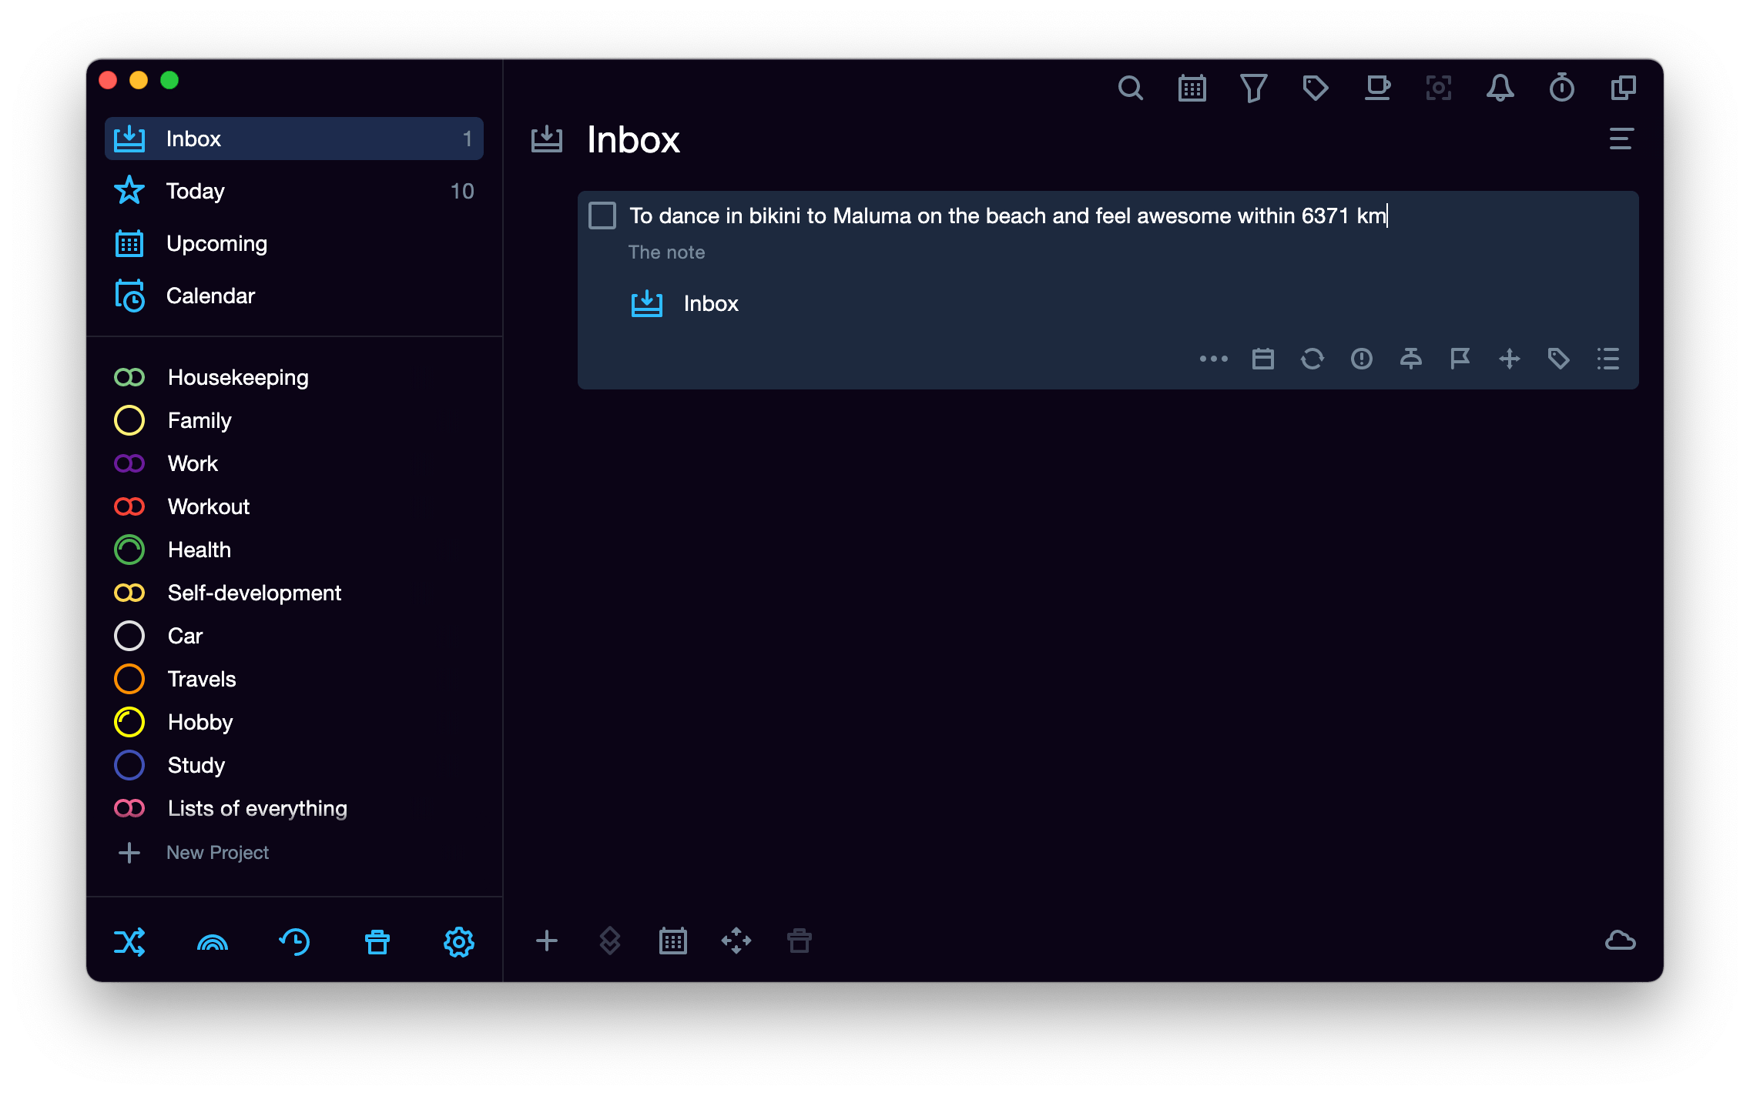Set a date with the task calendar icon
This screenshot has width=1750, height=1096.
(1263, 359)
